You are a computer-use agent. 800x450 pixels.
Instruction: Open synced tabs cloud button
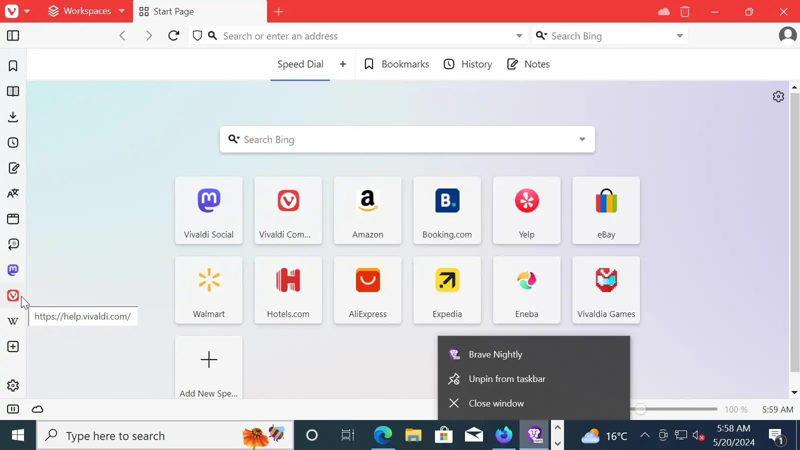pyautogui.click(x=664, y=11)
